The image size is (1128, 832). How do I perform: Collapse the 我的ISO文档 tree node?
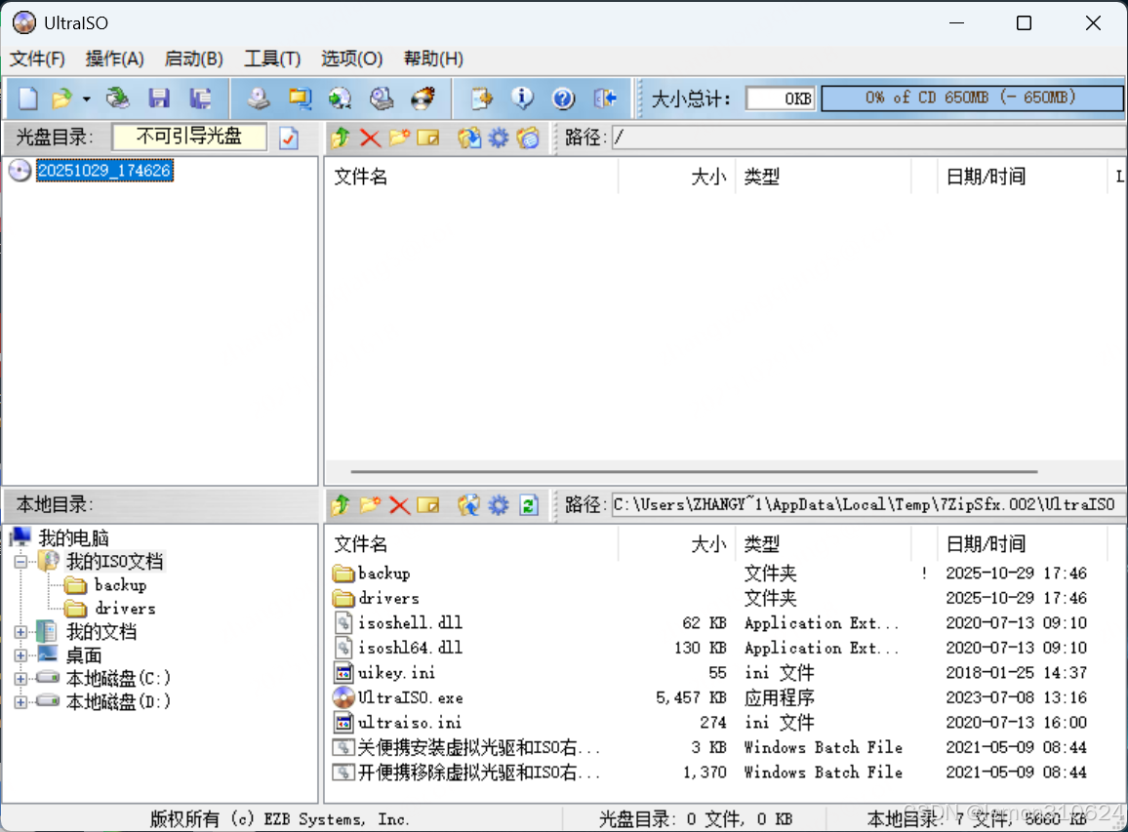click(20, 562)
